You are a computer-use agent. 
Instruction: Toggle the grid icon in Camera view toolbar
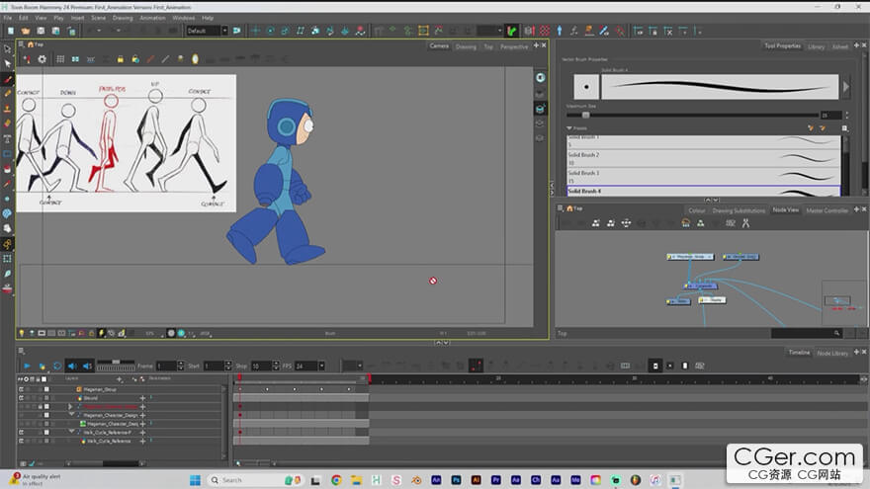point(60,59)
